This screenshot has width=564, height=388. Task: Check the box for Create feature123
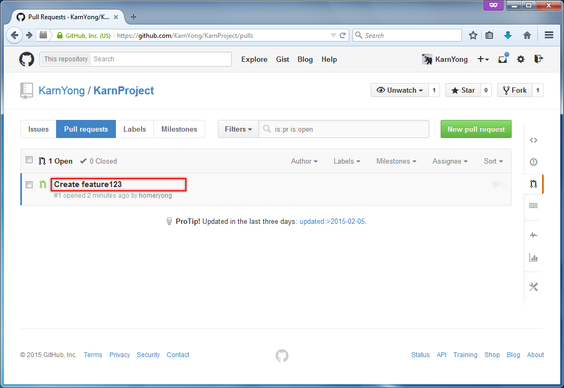pyautogui.click(x=29, y=184)
